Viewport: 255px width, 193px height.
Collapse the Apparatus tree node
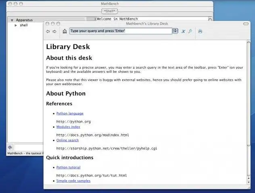tap(12, 20)
